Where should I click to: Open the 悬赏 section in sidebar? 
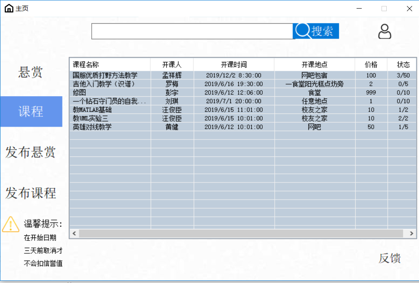pos(30,72)
